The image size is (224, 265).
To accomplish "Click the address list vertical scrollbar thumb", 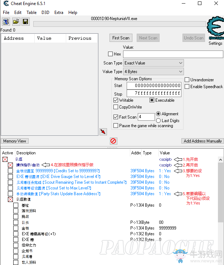I will coord(220,192).
